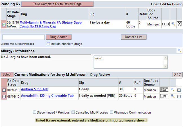Click in the drug search text field
This screenshot has height=127, width=183.
pyautogui.click(x=23, y=37)
